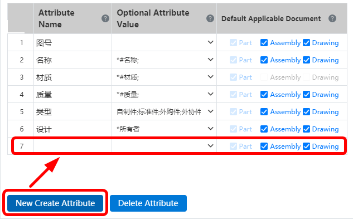The image size is (353, 220).
Task: Toggle Drawing checkbox in row 6
Action: [x=306, y=129]
